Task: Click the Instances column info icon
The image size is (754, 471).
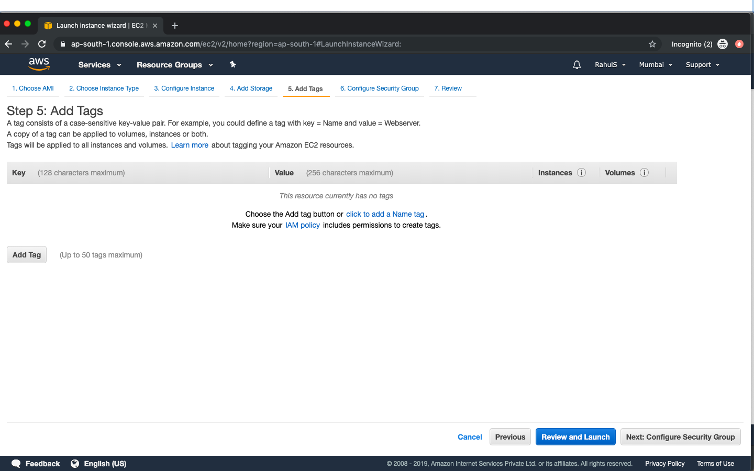Action: (581, 172)
